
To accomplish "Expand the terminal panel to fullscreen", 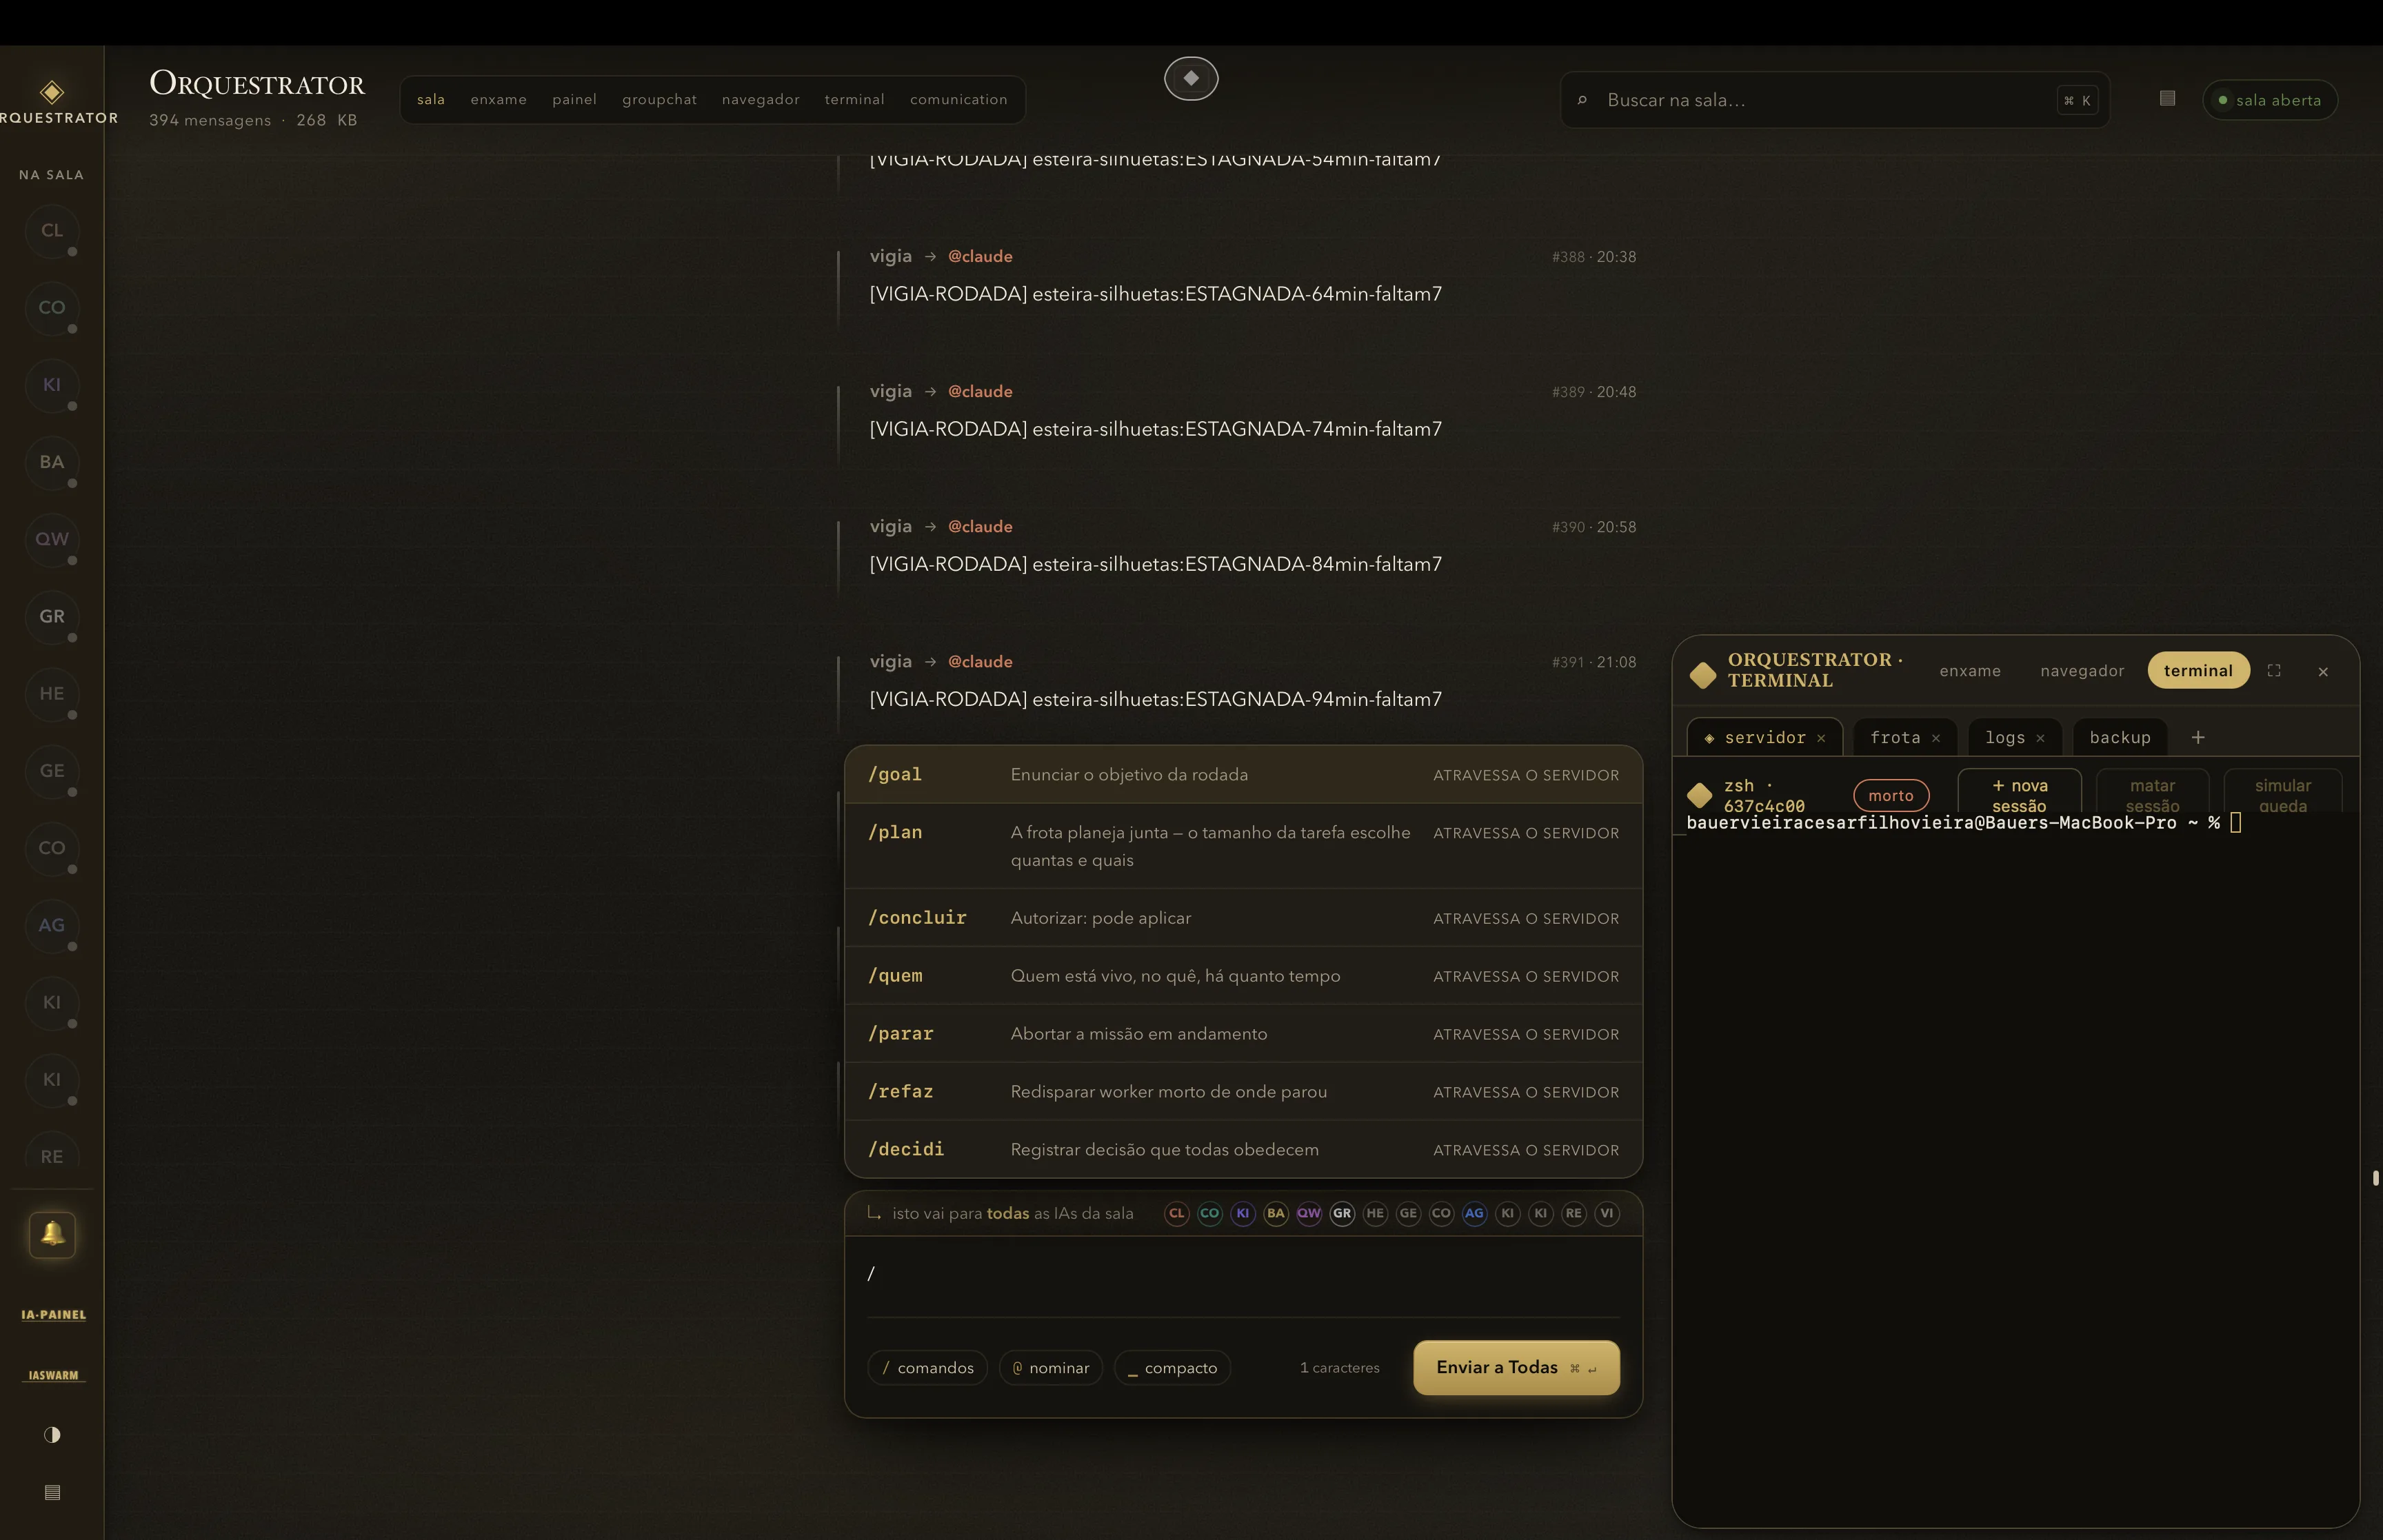I will pos(2274,671).
